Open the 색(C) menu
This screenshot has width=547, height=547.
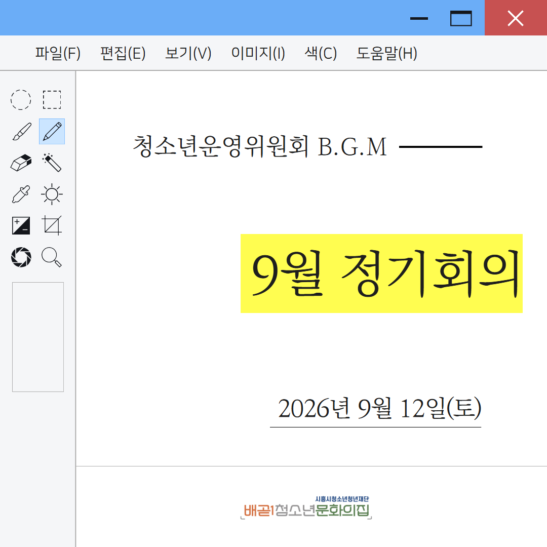point(321,53)
